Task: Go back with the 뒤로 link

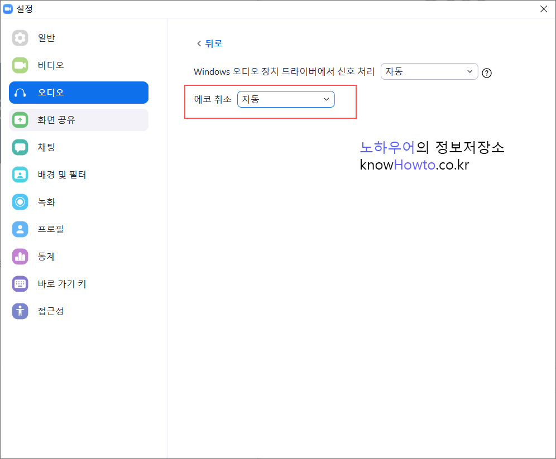Action: (214, 44)
